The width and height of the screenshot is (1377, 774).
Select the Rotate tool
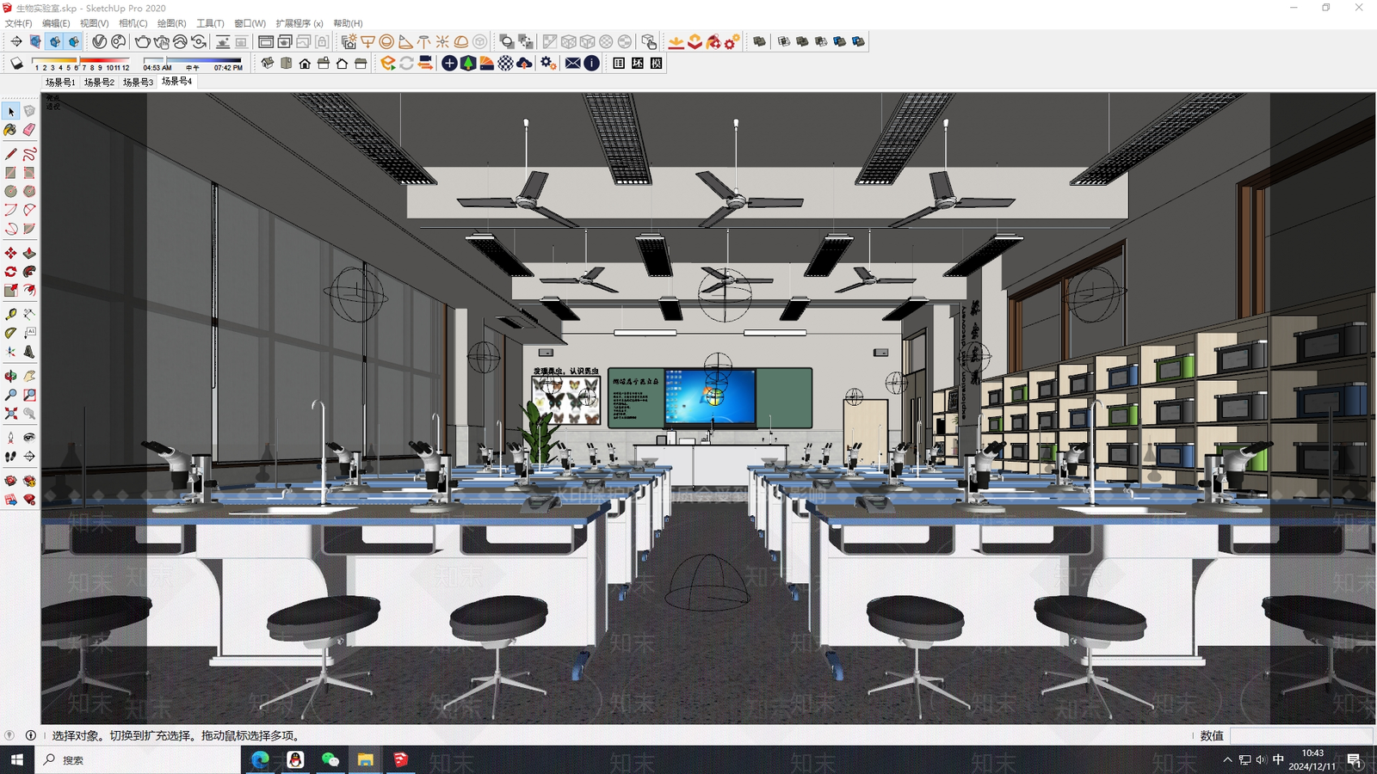pos(11,272)
